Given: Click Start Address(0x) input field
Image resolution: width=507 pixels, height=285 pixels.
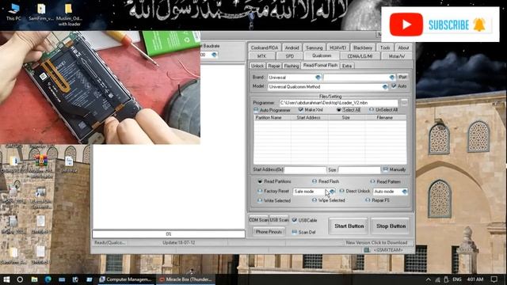Looking at the screenshot, I should point(305,169).
